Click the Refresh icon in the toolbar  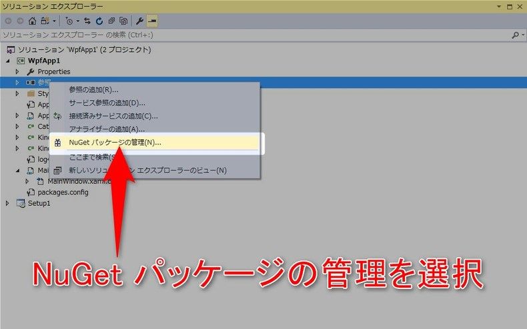[99, 21]
